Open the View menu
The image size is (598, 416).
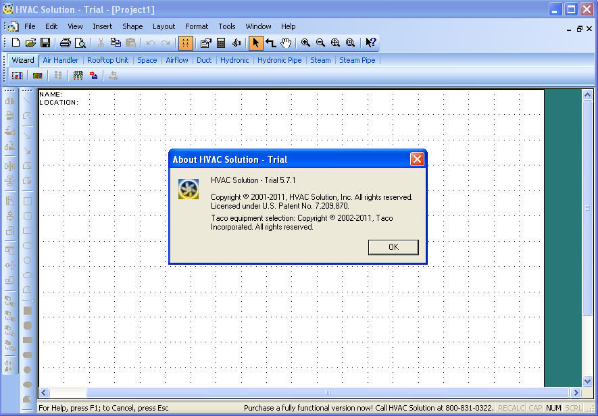coord(75,26)
